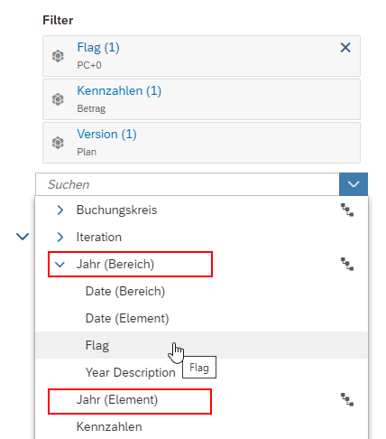Viewport: 386px width, 439px height.
Task: Click the collapse chevron left of dropdown list
Action: [x=23, y=237]
